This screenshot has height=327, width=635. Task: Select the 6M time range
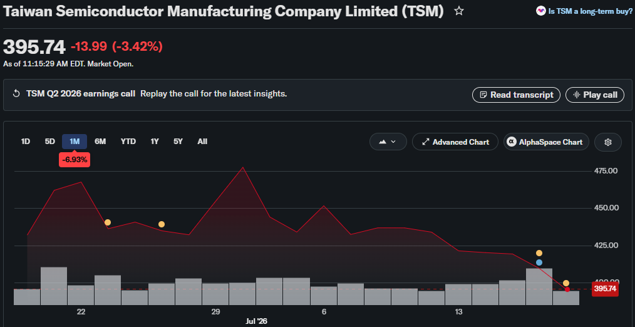click(x=100, y=142)
